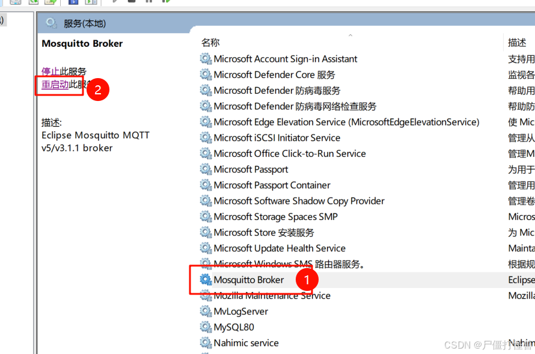Screen dimensions: 535x354
Task: Sort services by the 名称 column header
Action: tap(210, 43)
